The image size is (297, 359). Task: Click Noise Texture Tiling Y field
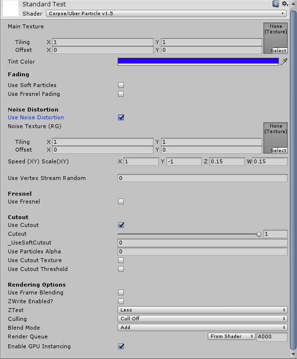point(212,142)
